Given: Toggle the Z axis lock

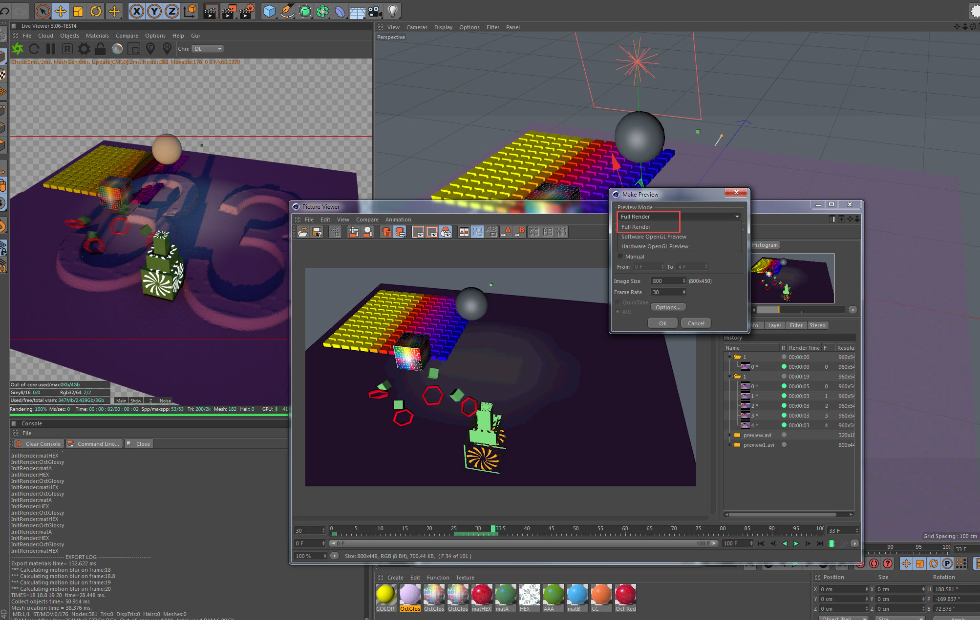Looking at the screenshot, I should [172, 11].
